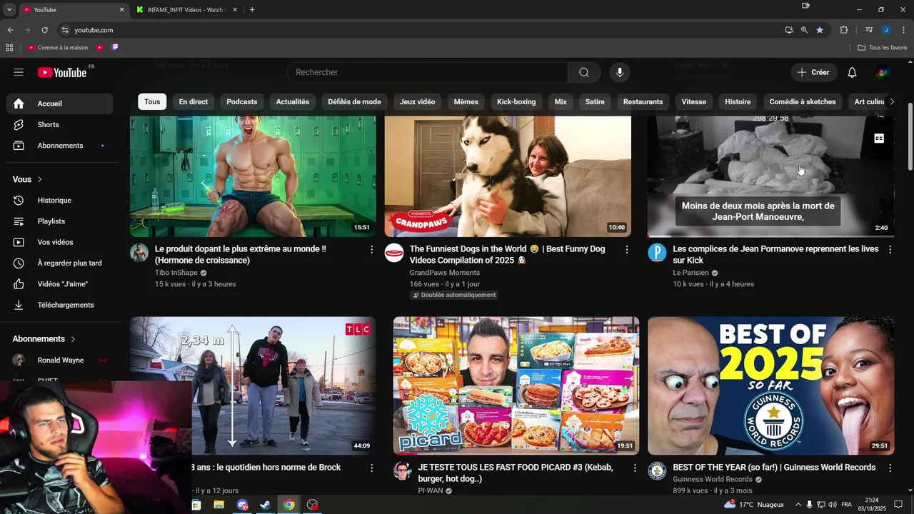Screen dimensions: 914x514
Task: Open the Guinness World Records channel link
Action: pyautogui.click(x=713, y=480)
